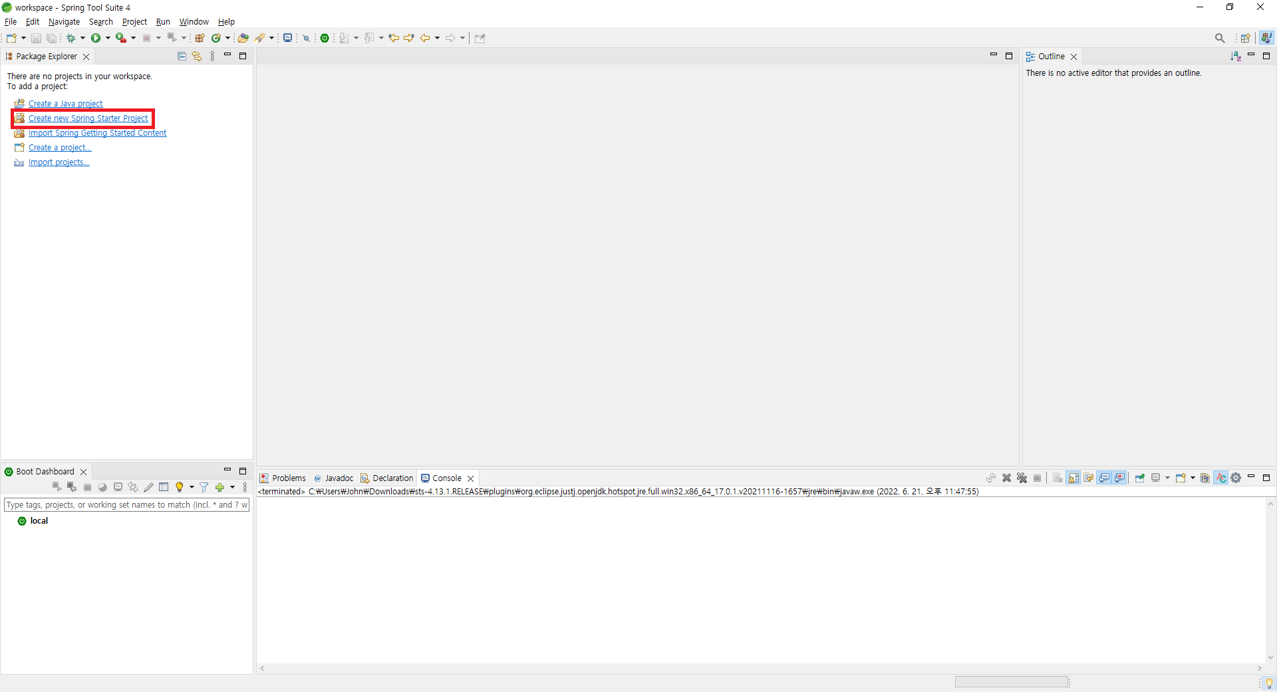Click the Console settings gear icon

tap(1236, 478)
